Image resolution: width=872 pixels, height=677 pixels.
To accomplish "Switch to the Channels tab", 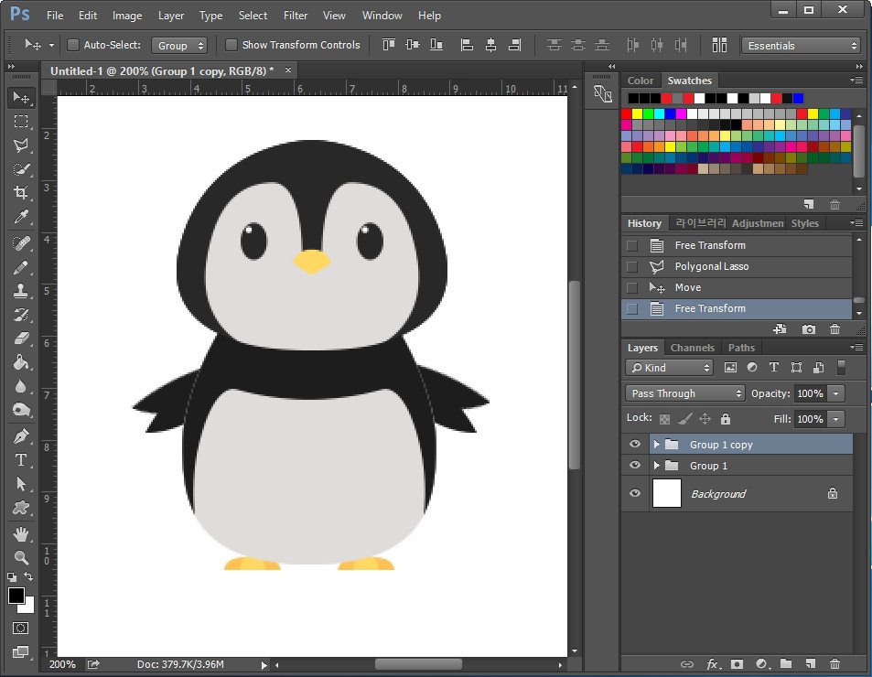I will point(693,348).
